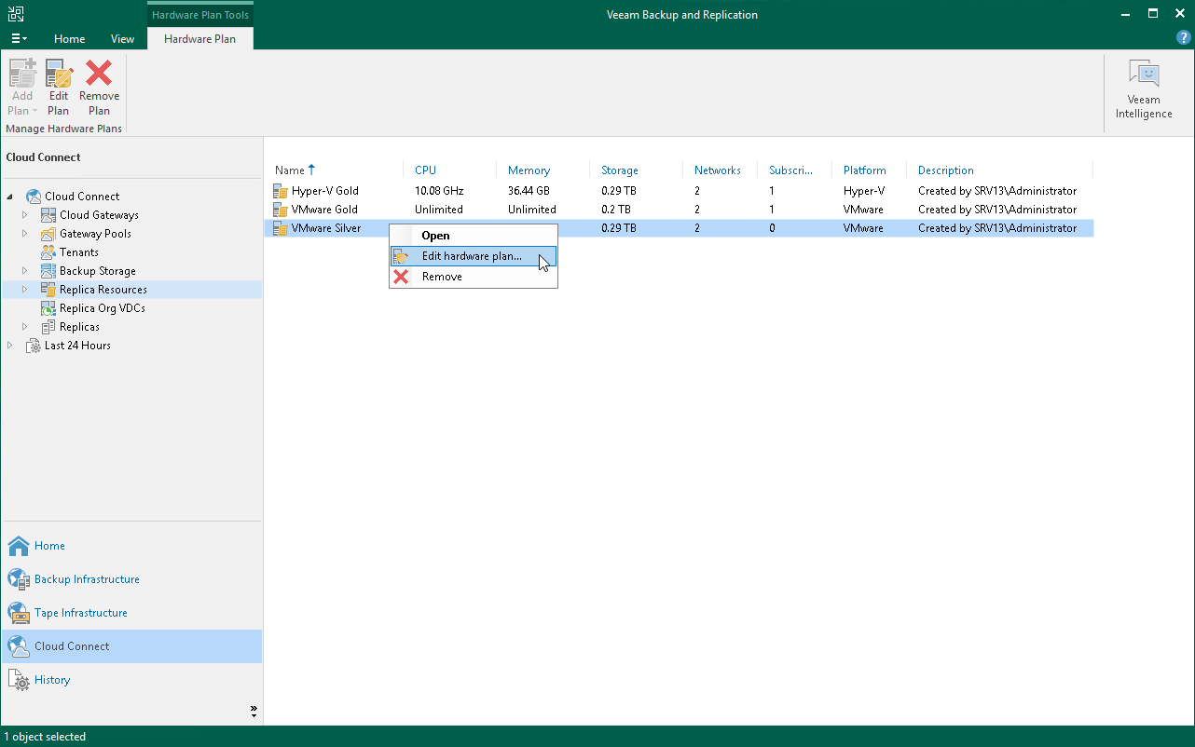1195x747 pixels.
Task: Open the Tape Infrastructure view
Action: point(80,613)
